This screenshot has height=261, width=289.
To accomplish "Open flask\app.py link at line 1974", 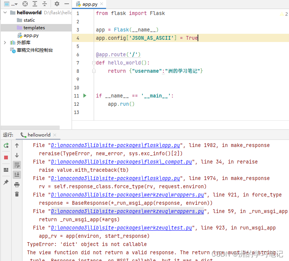I will 115,178.
